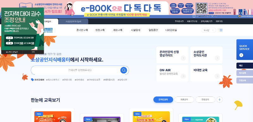The image size is (253, 122).
Task: Click into the 검색어를 입력해주세요 search field
Action: (80, 70)
